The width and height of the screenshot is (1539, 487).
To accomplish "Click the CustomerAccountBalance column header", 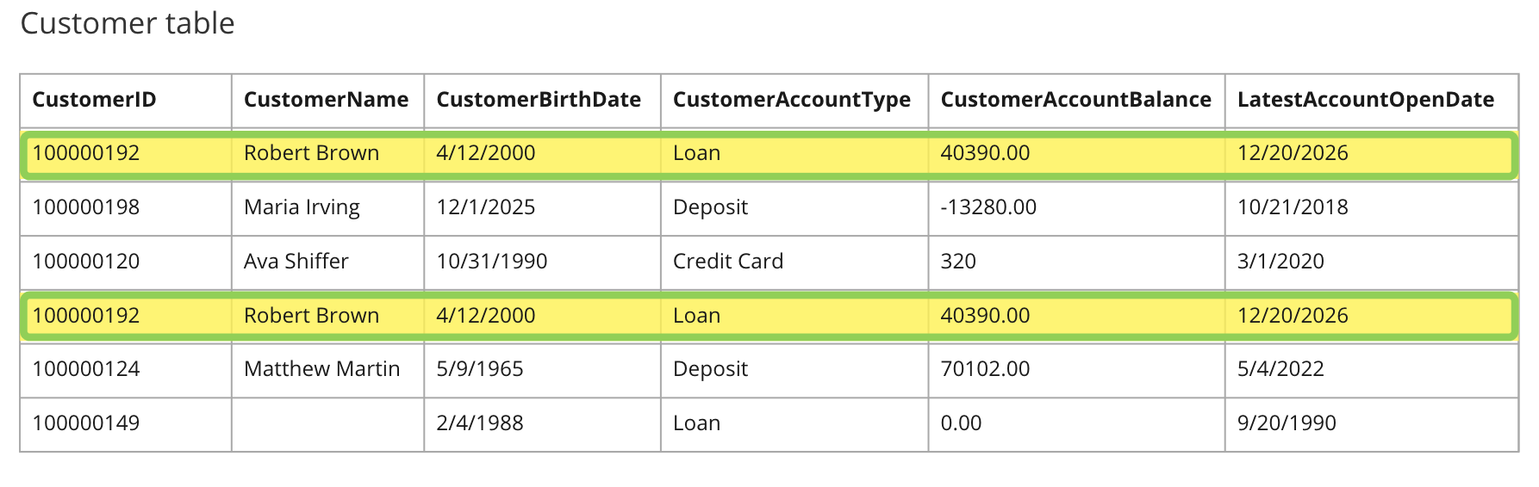I will point(1076,101).
